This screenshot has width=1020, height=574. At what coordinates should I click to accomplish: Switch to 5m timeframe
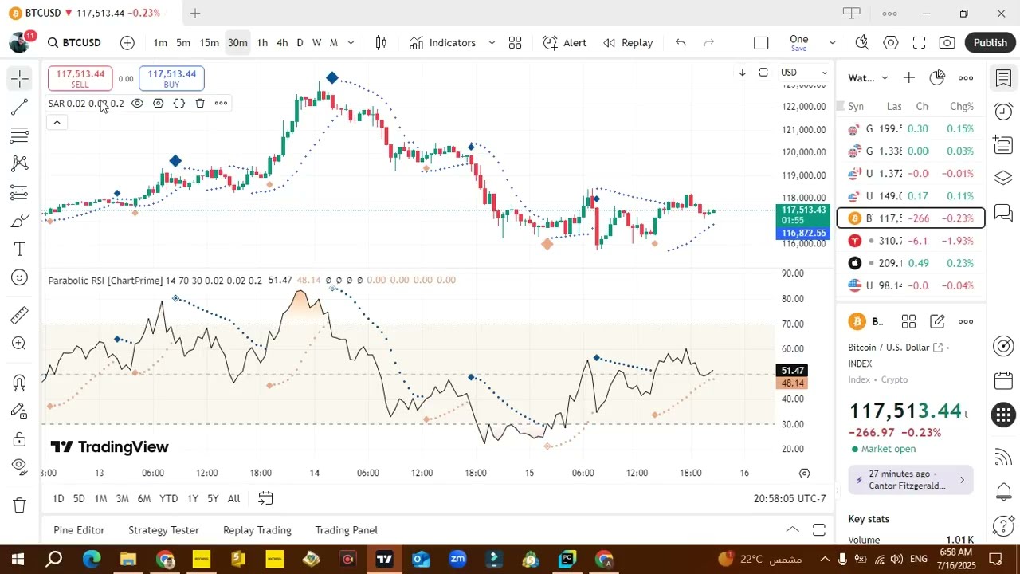click(x=183, y=42)
